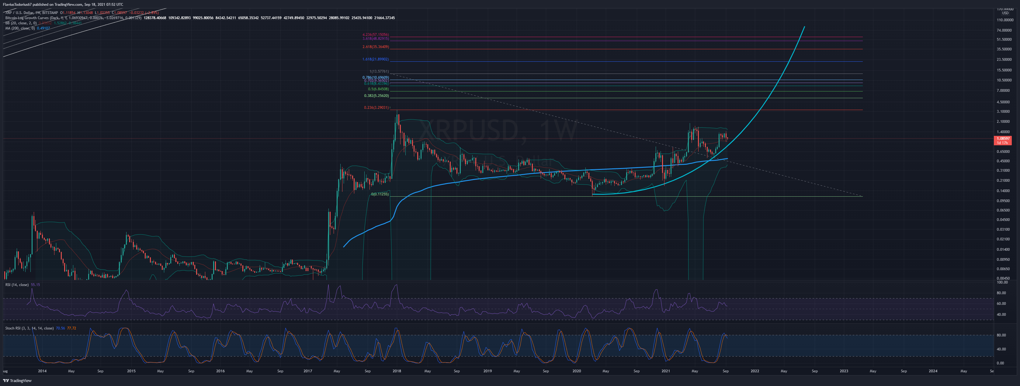
Task: Select the XRP / U.S. Dollar symbol legend
Action: pyautogui.click(x=32, y=13)
